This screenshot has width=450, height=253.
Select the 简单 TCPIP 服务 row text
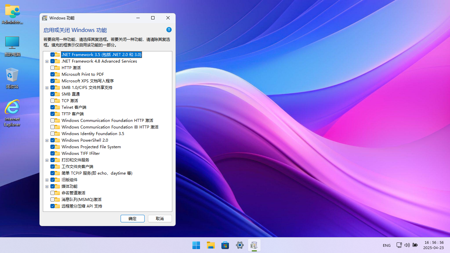(x=97, y=173)
